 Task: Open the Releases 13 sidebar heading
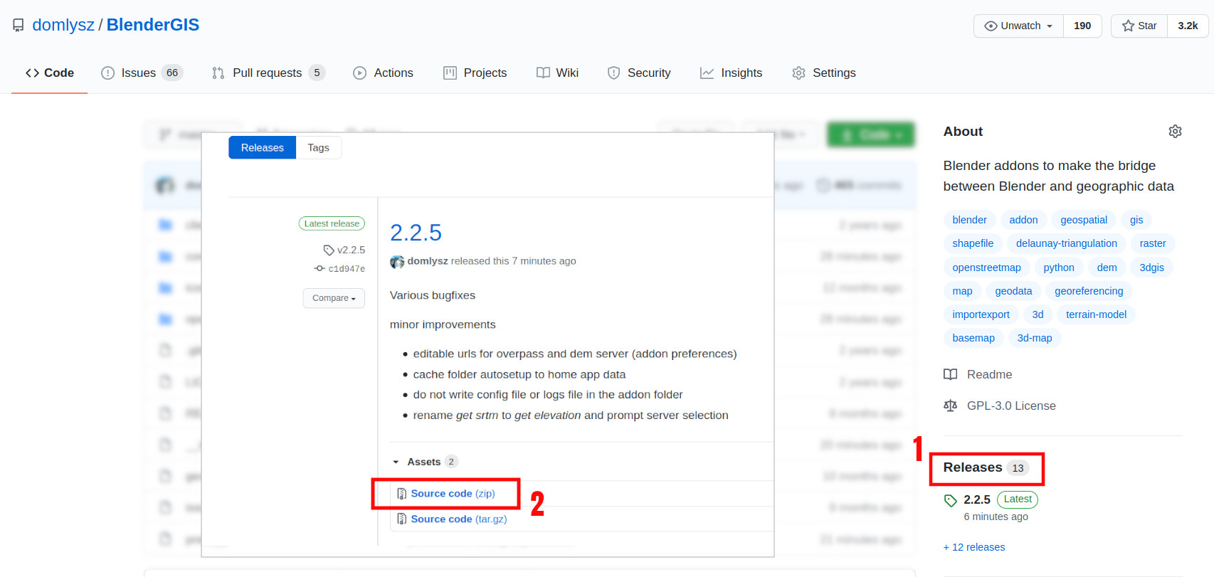coord(986,467)
